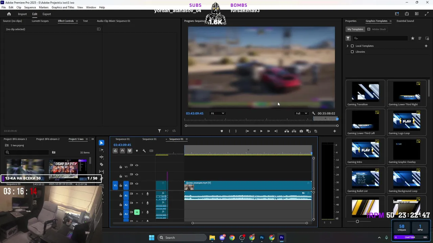
Task: Click the Extract button
Action: [294, 131]
